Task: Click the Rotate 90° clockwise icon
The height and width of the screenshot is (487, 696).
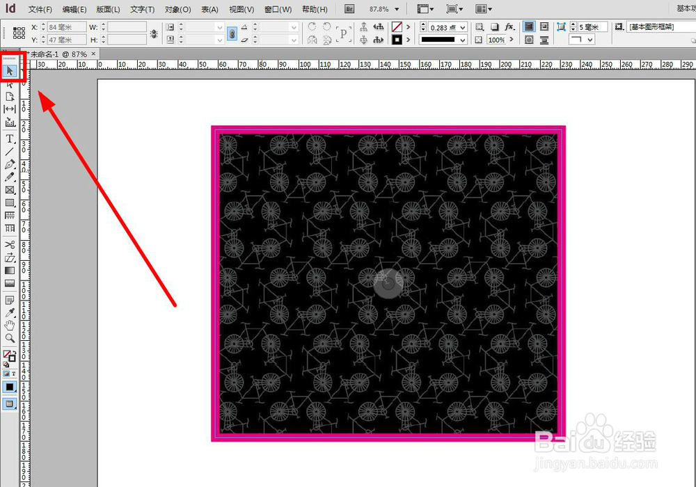Action: coord(313,26)
